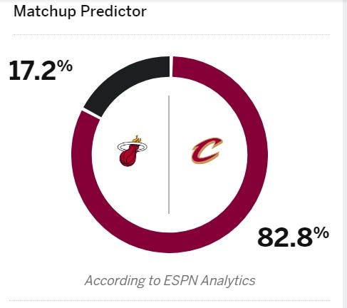Screen dimensions: 347x308
Task: Click the vertical divider between team logos
Action: [169, 155]
